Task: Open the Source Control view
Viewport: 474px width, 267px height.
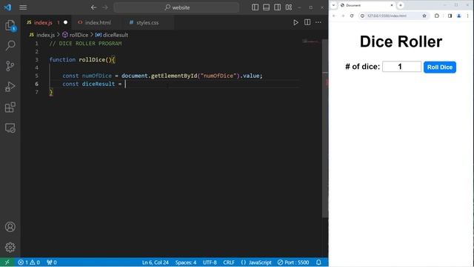Action: [10, 66]
